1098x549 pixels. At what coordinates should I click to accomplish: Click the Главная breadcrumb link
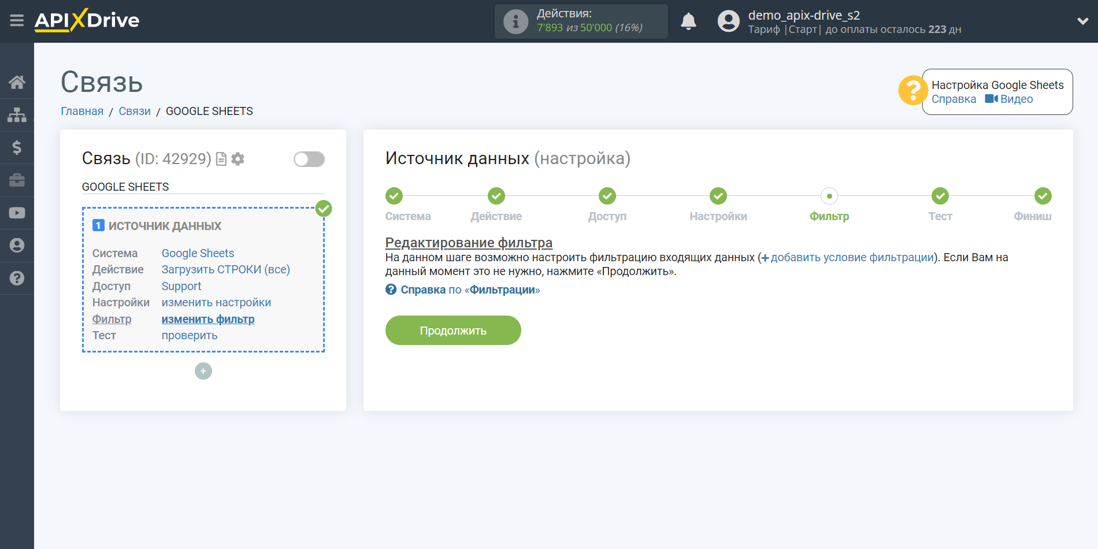coord(82,111)
